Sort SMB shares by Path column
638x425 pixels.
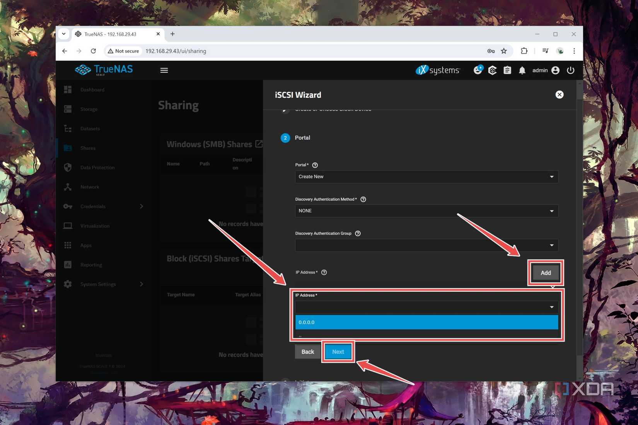(x=205, y=164)
